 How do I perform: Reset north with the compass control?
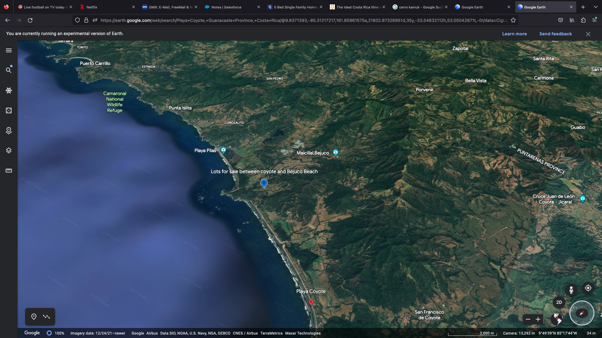click(x=582, y=313)
